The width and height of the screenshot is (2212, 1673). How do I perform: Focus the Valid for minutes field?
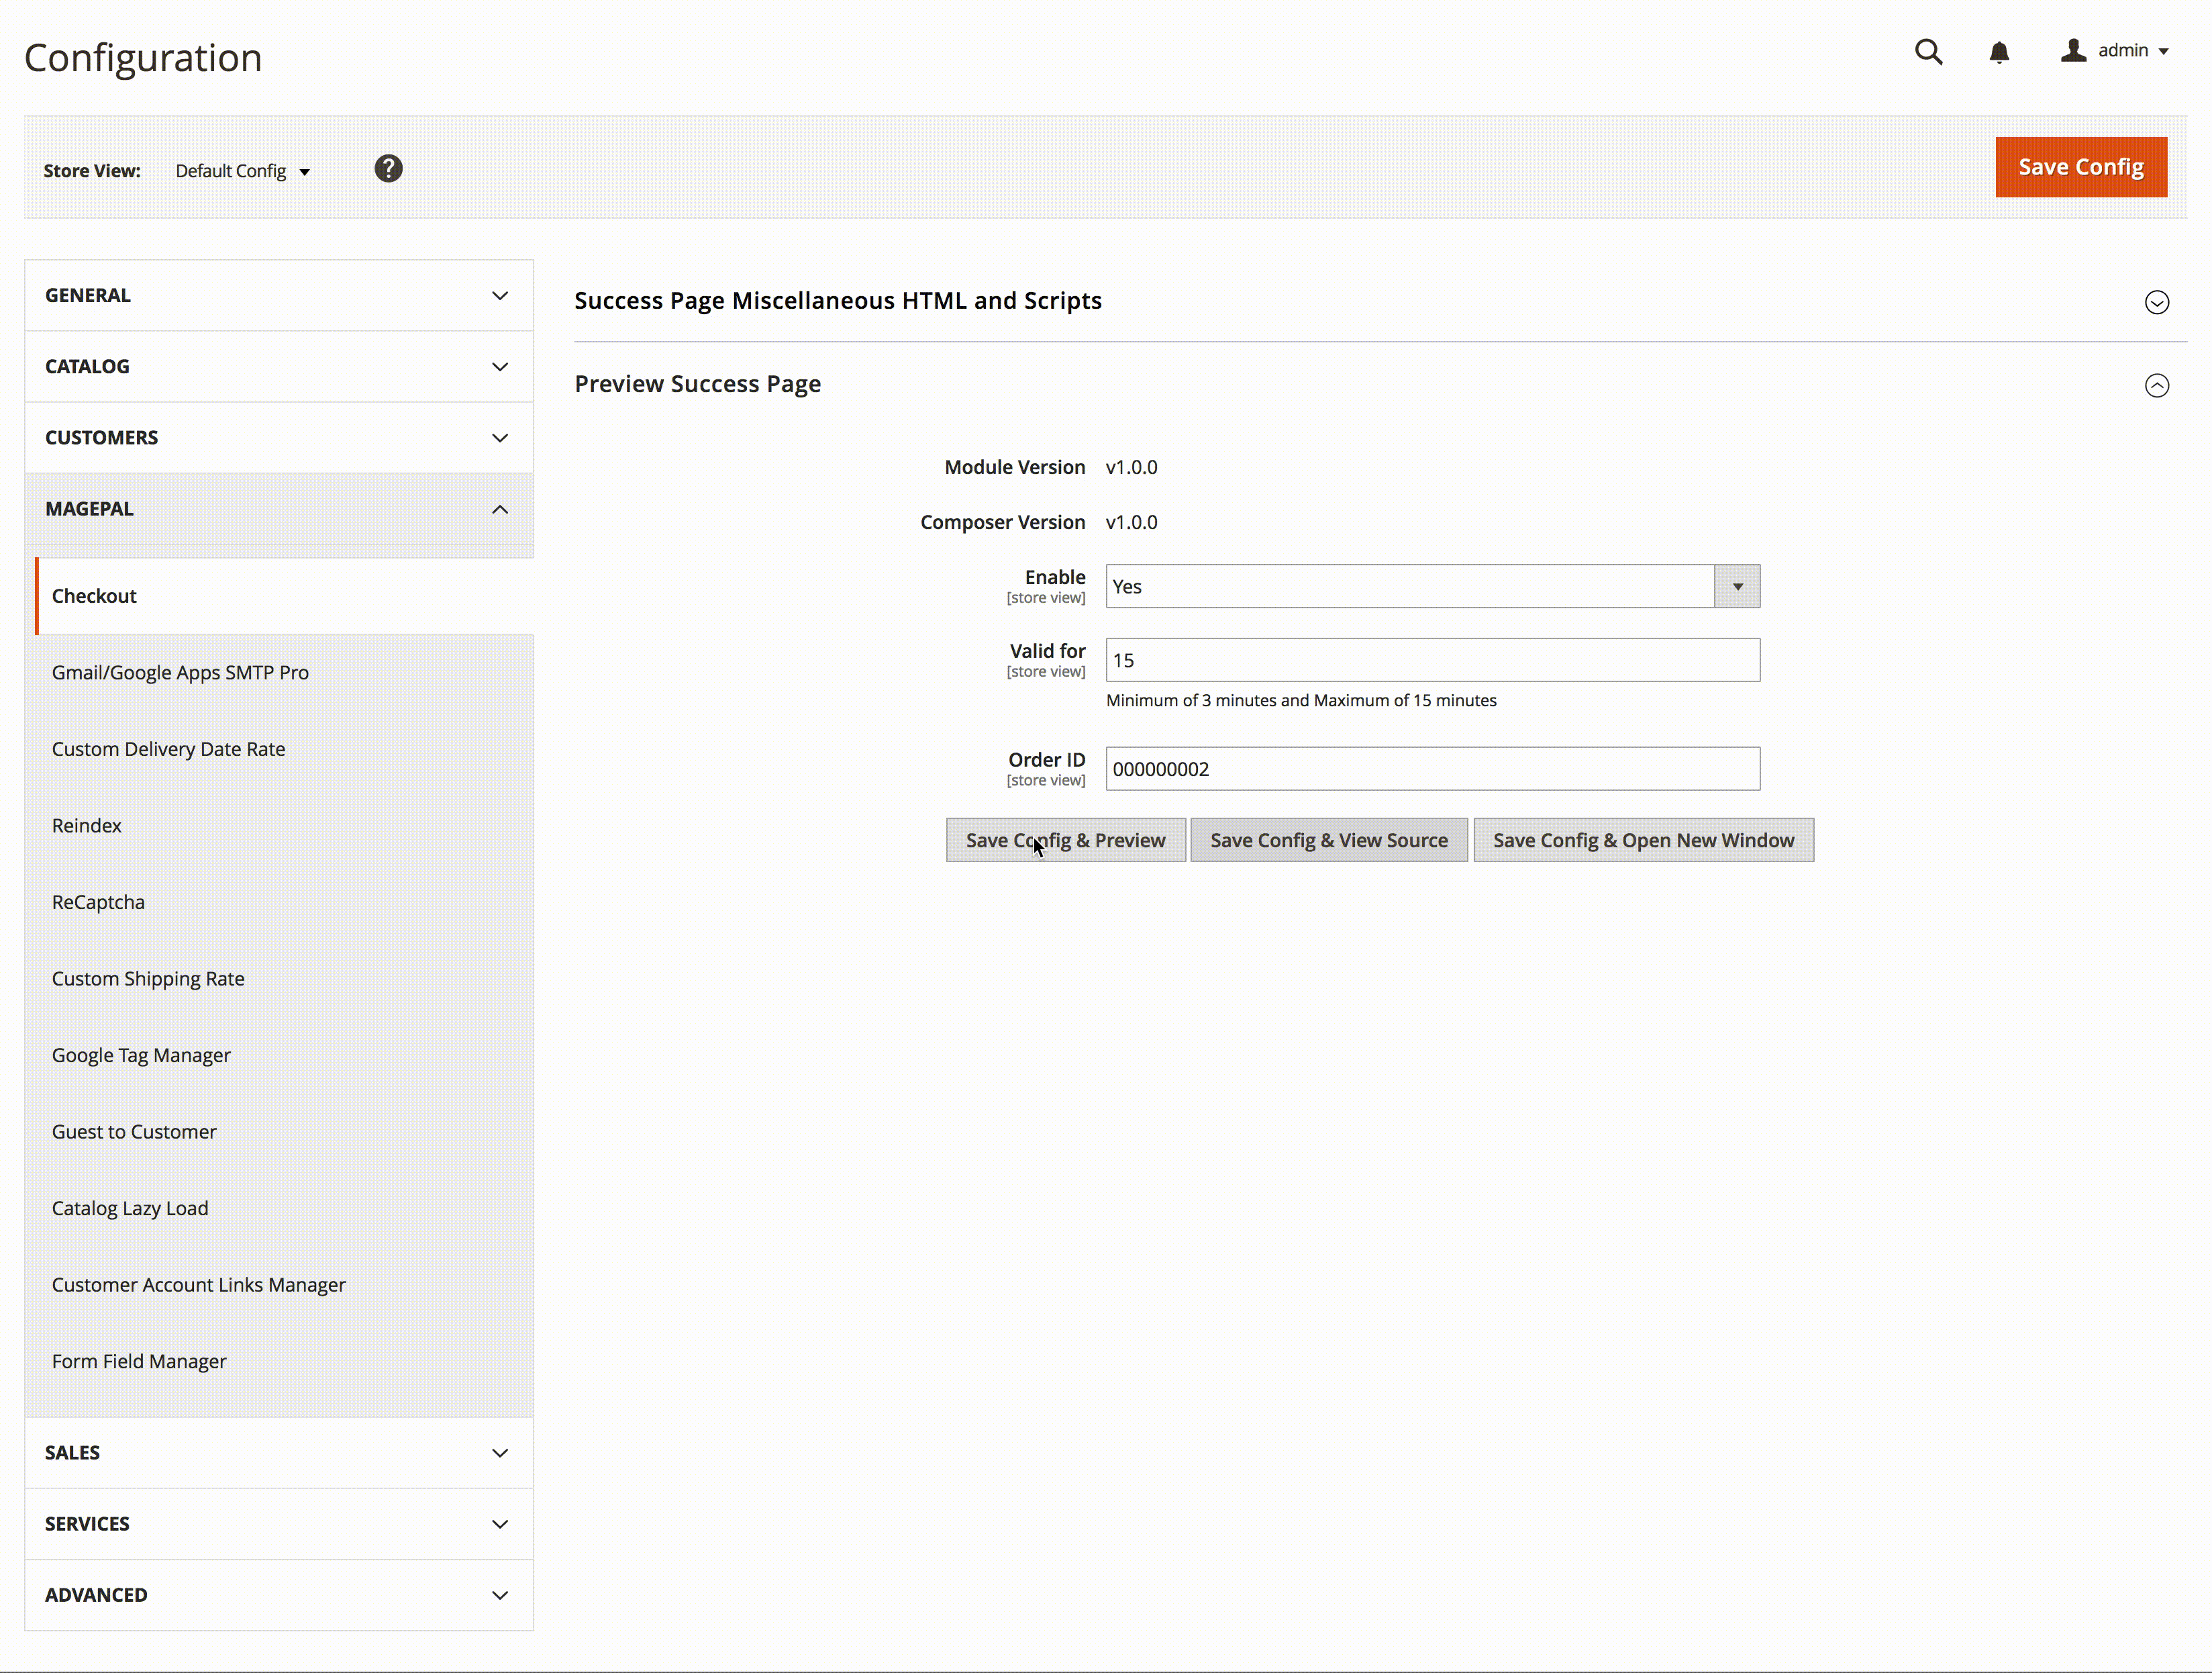point(1431,661)
